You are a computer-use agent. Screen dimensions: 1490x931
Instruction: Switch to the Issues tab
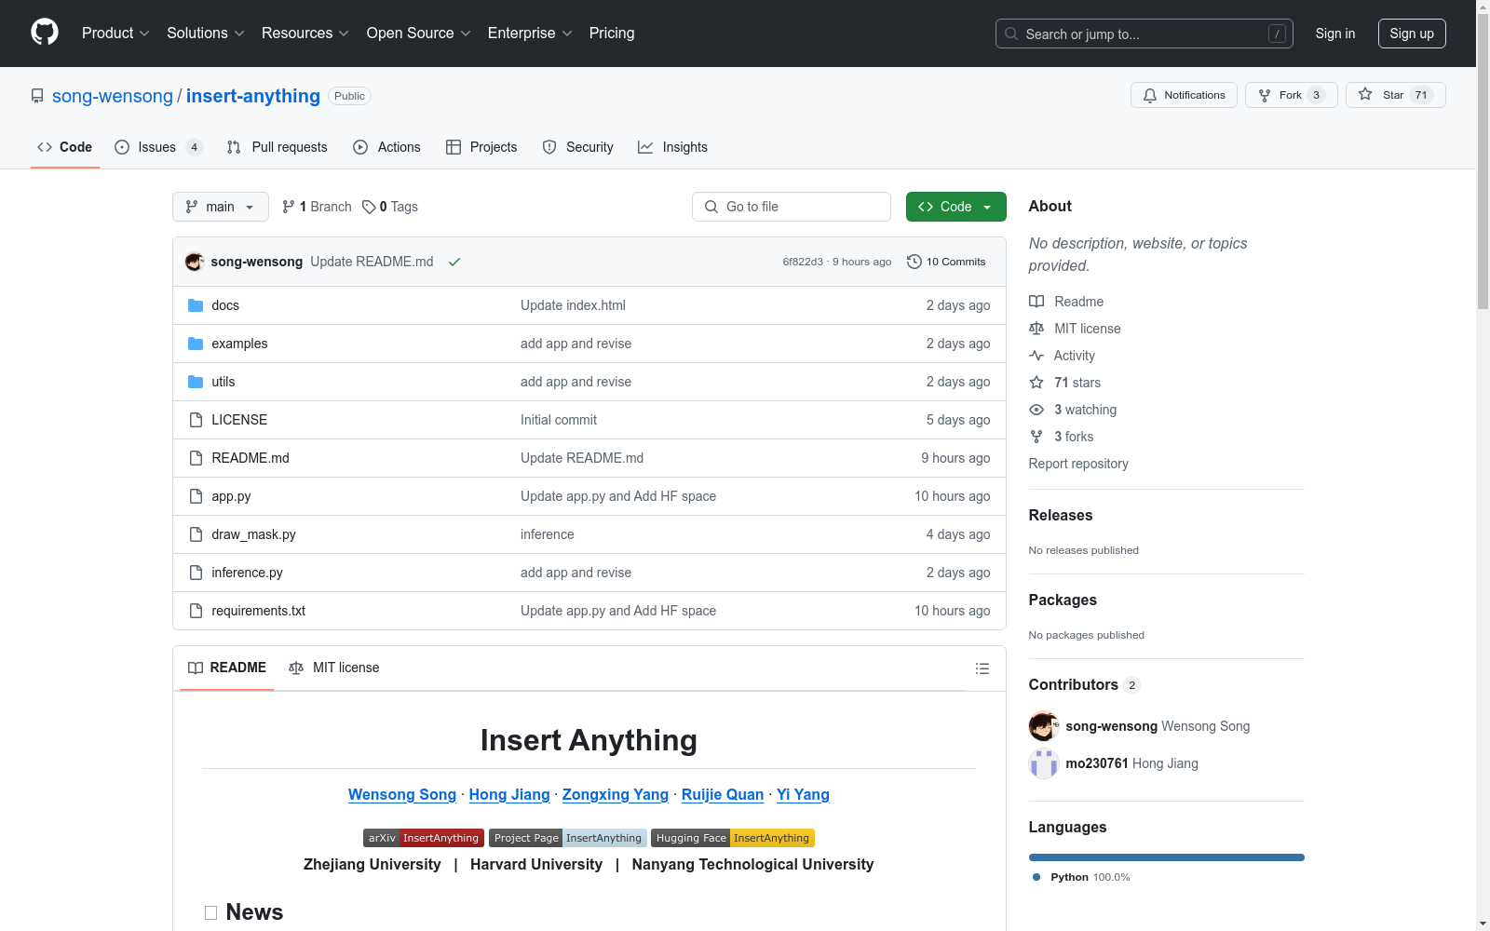158,147
